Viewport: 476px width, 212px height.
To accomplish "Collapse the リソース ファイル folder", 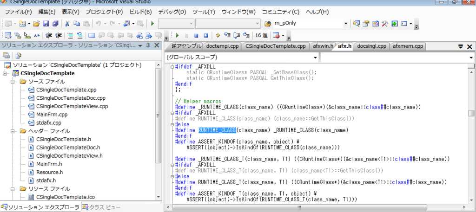I will click(x=13, y=189).
